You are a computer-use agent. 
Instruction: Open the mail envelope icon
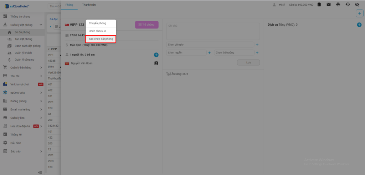click(x=328, y=4)
